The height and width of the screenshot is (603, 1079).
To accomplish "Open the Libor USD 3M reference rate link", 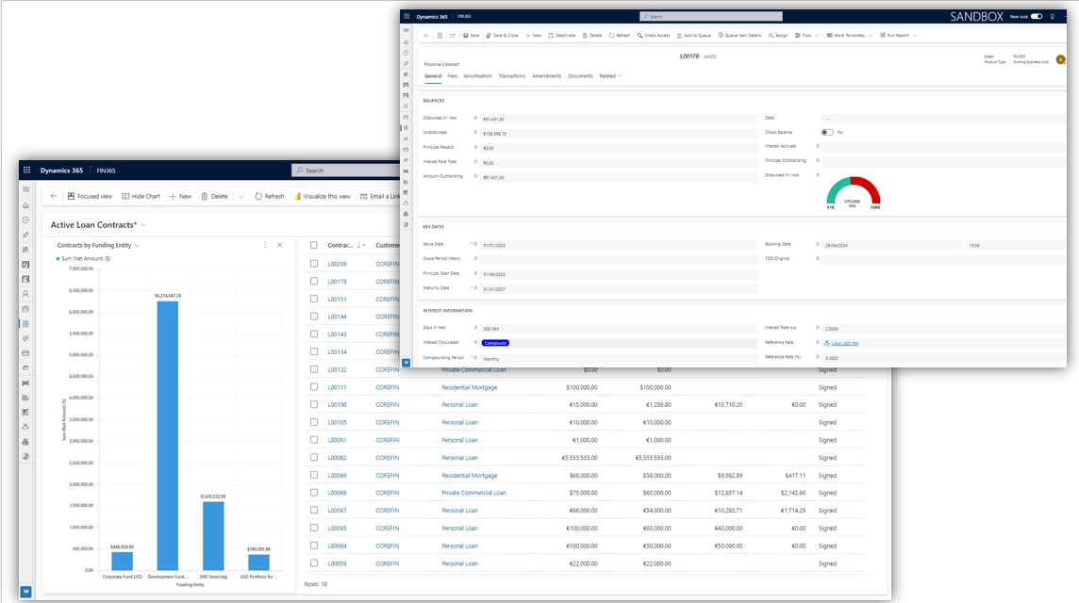I will 844,343.
